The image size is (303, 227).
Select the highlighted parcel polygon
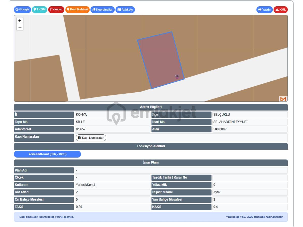161,60
